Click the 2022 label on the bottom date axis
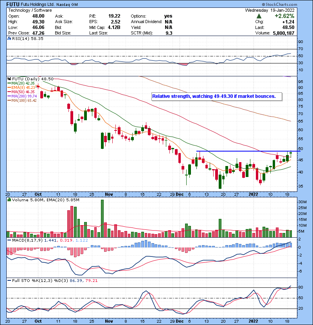Screen dimensions: 313x325 (x=253, y=321)
